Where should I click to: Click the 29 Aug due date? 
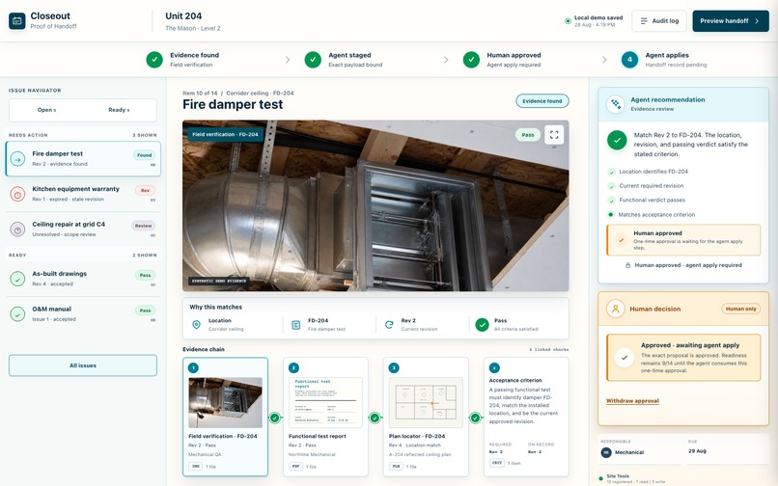click(697, 450)
